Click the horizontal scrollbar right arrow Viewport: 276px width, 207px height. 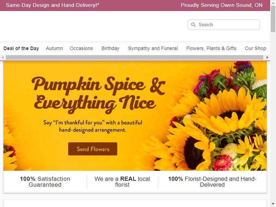click(x=267, y=57)
